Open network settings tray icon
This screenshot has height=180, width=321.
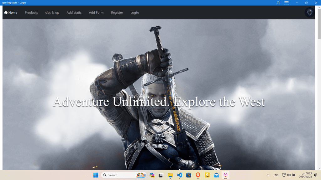pyautogui.click(x=284, y=175)
